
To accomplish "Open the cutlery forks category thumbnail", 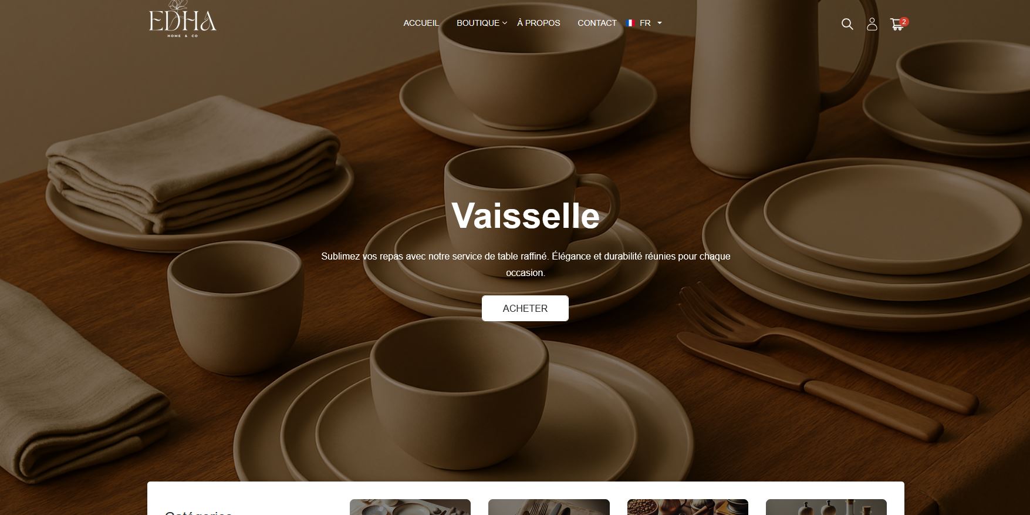I will [549, 507].
